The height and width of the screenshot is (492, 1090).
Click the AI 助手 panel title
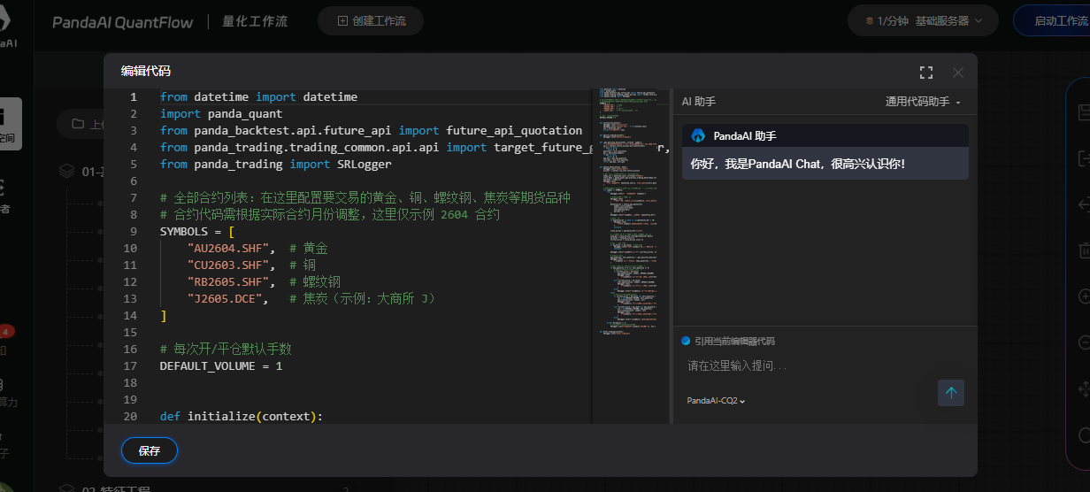point(699,102)
